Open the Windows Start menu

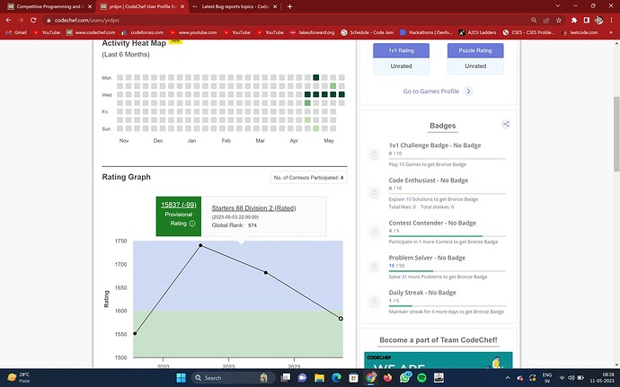[182, 378]
